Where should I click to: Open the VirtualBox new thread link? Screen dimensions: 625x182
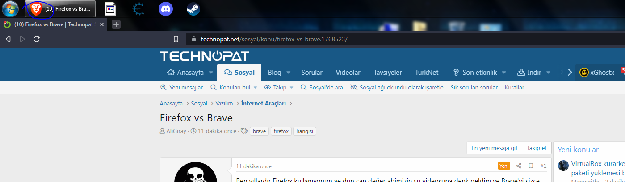598,168
